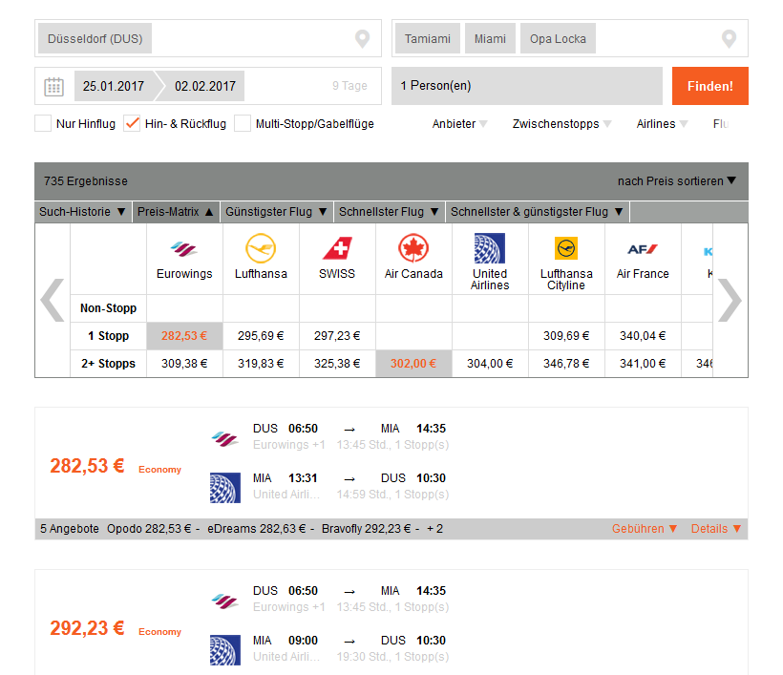Show previous airlines with left arrow
This screenshot has width=783, height=675.
(x=53, y=300)
